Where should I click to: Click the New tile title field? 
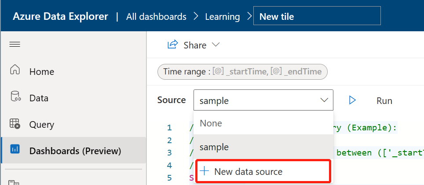pos(317,16)
